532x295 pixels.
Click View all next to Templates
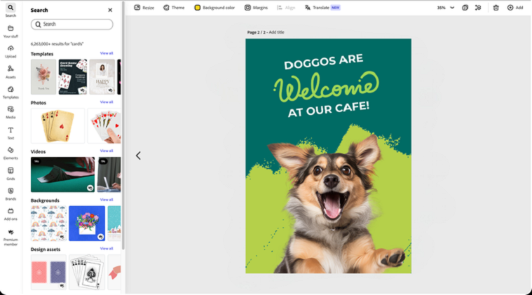(107, 53)
